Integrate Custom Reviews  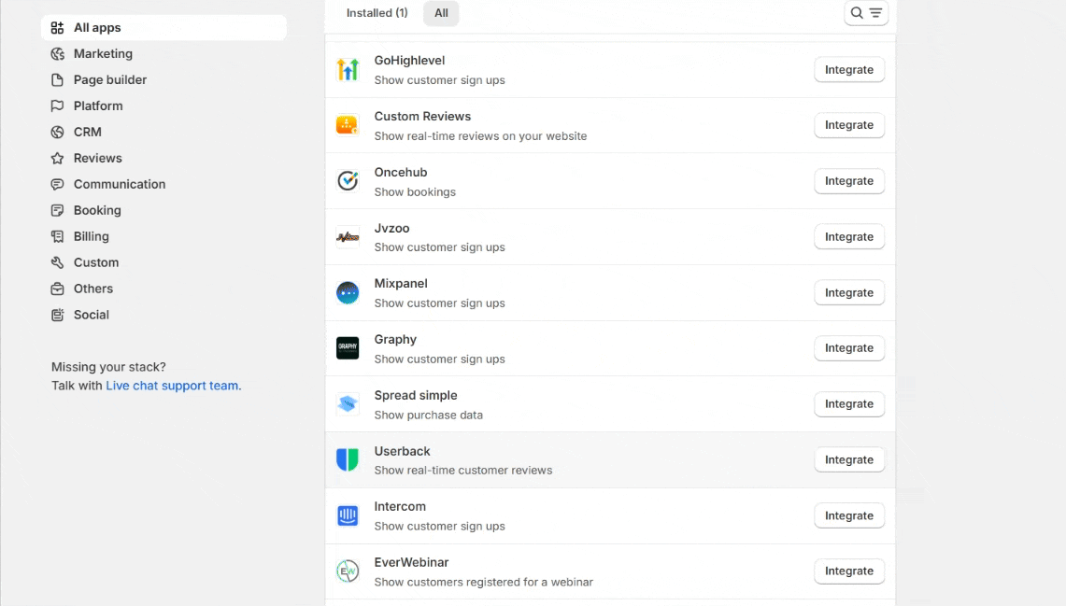tap(849, 125)
